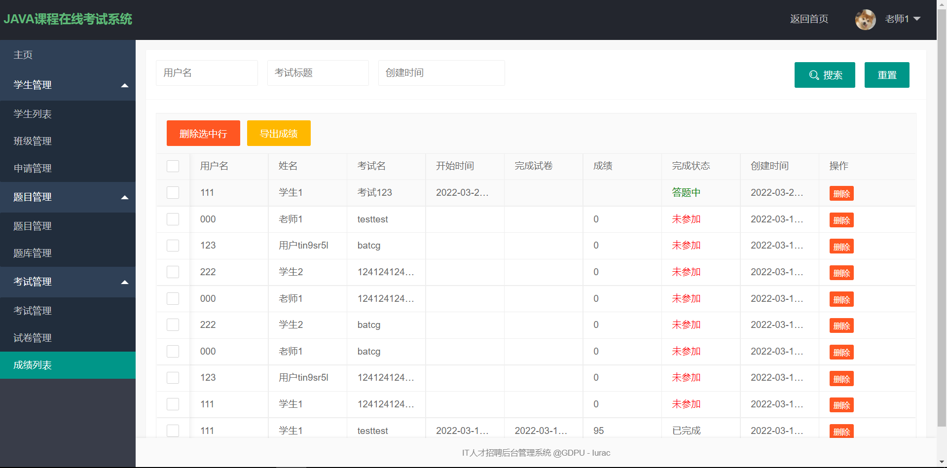Open the 主页 menu item
The image size is (947, 468).
68,55
